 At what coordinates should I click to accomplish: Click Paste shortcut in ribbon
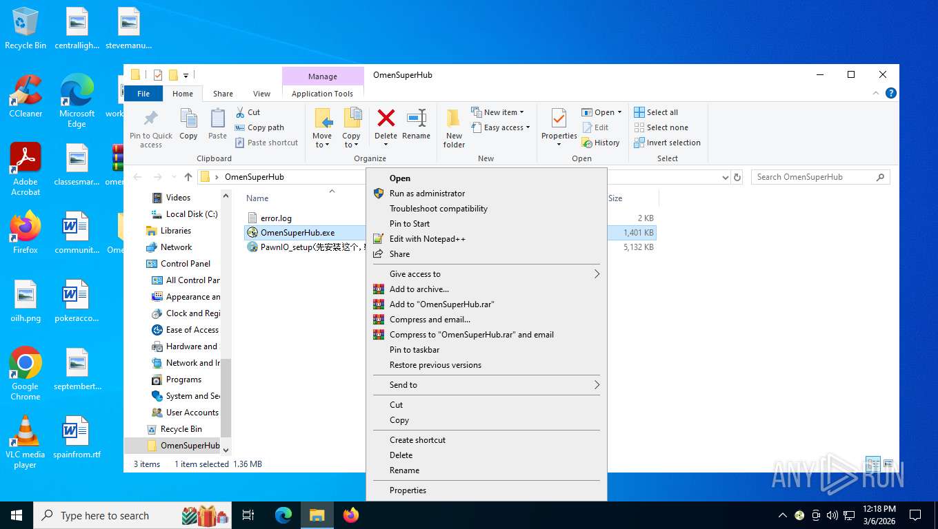click(x=266, y=143)
